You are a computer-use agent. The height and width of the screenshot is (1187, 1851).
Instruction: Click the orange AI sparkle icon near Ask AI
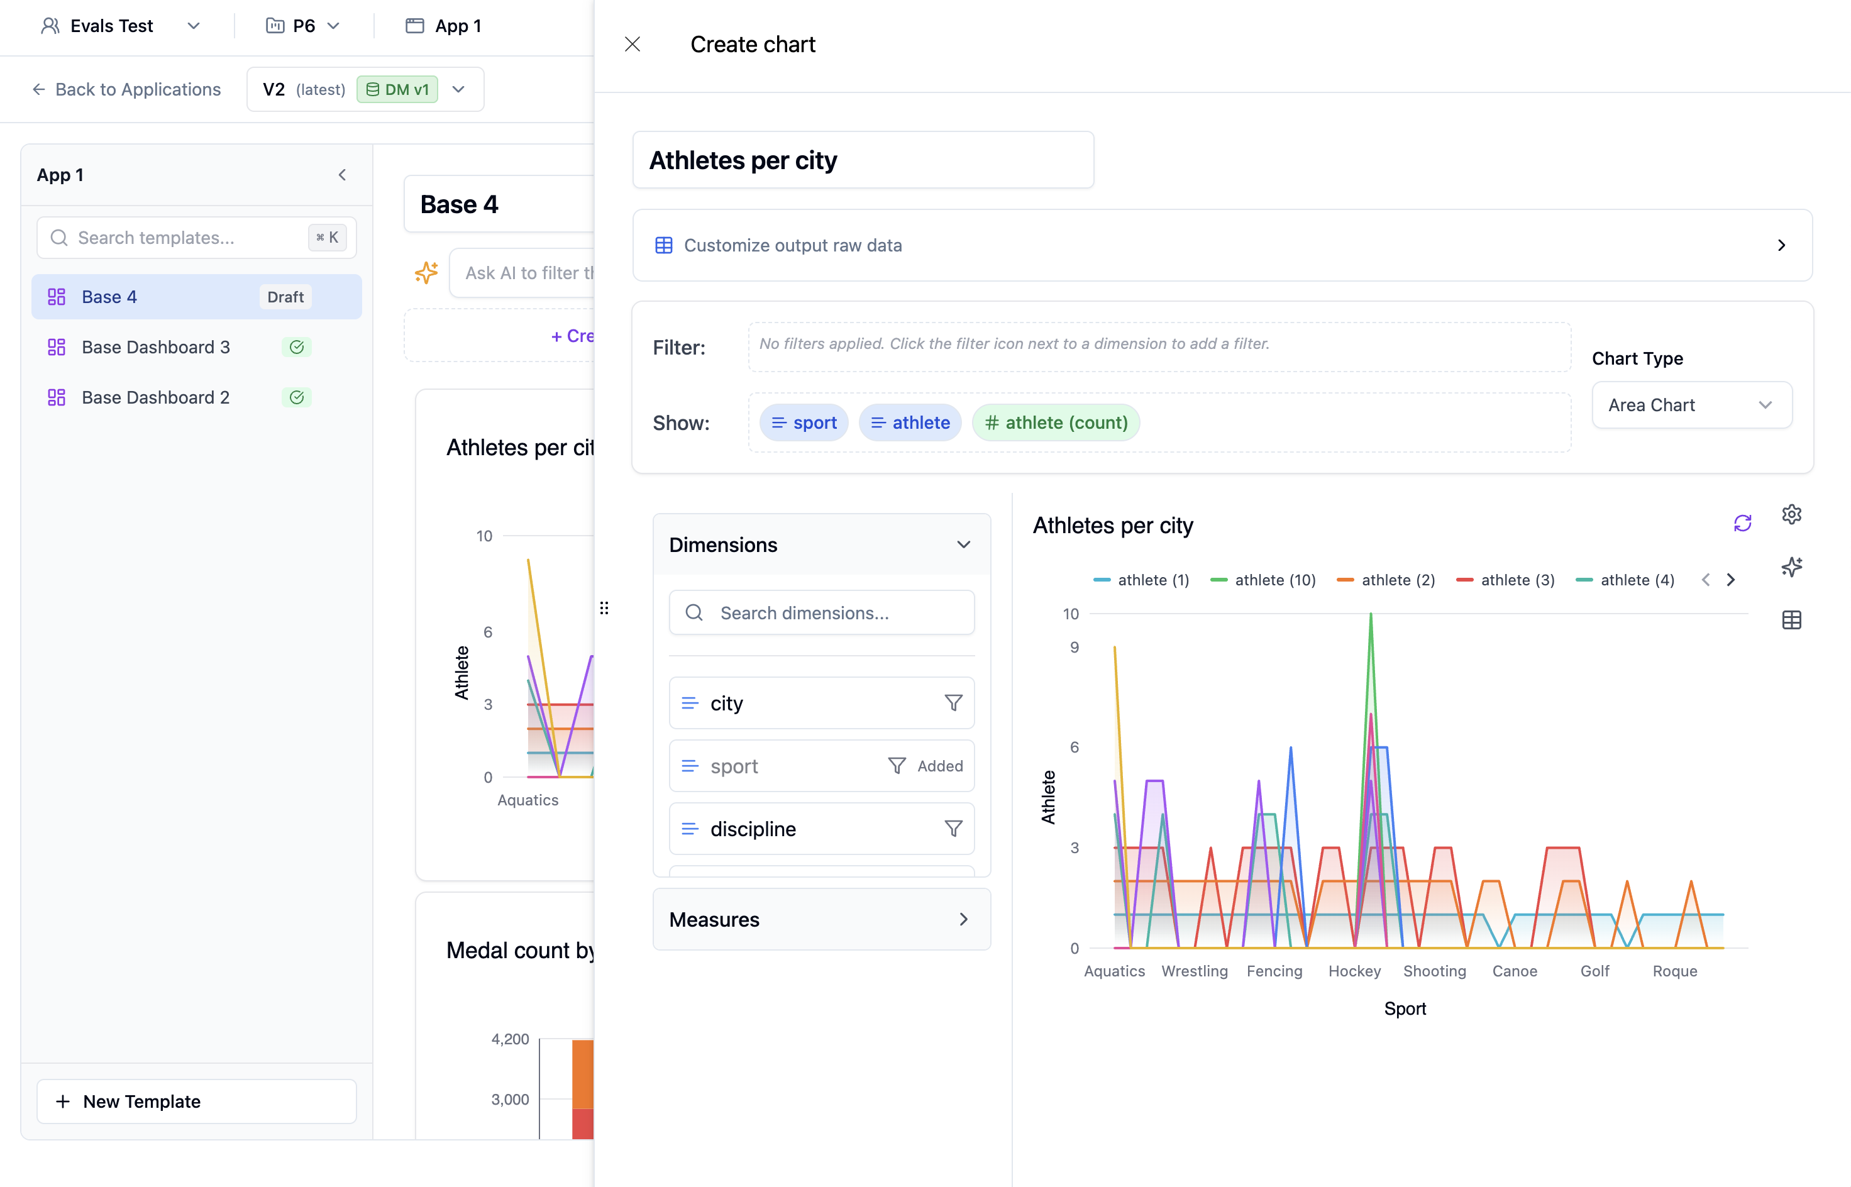(x=426, y=272)
